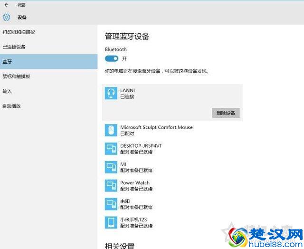Select the Power Watch device name
304x249 pixels.
(135, 182)
